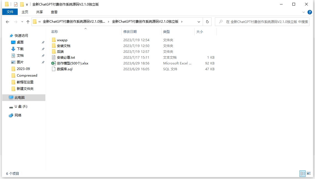This screenshot has width=315, height=179.
Task: Click the 此电脑 computer icon
Action: click(x=11, y=98)
